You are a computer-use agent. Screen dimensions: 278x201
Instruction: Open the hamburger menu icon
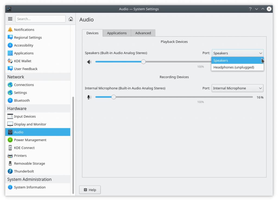tap(10, 19)
